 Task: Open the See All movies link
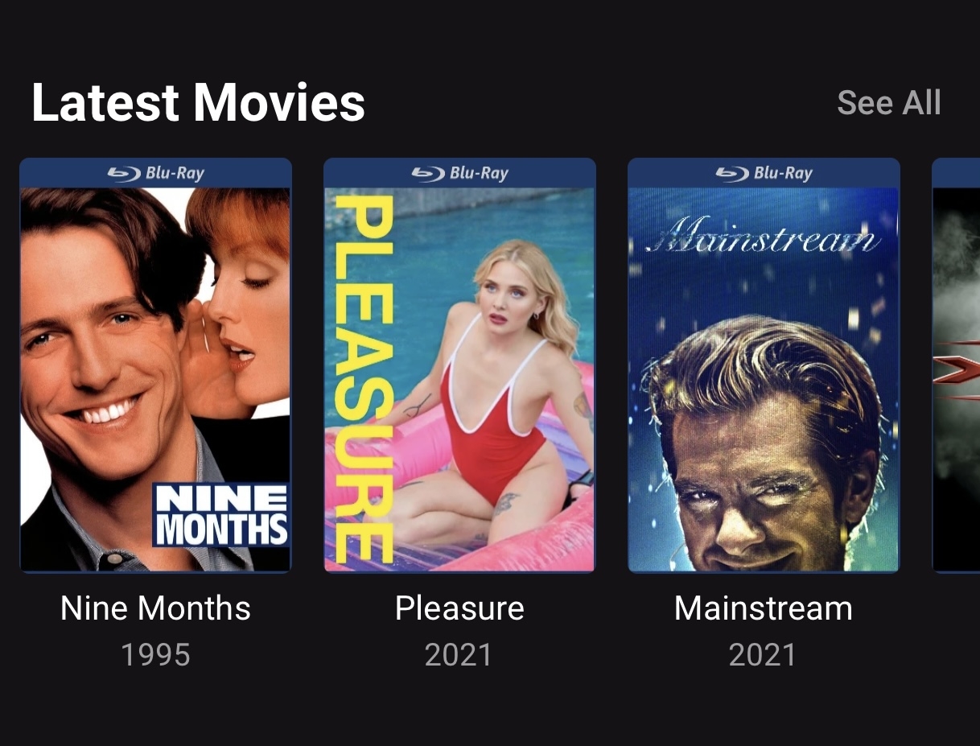tap(888, 103)
